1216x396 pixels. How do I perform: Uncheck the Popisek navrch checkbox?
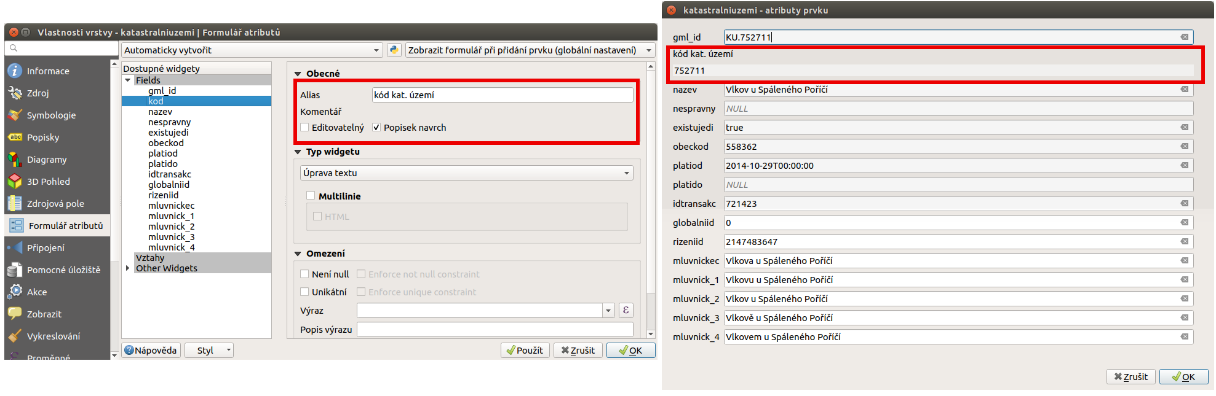click(x=376, y=128)
